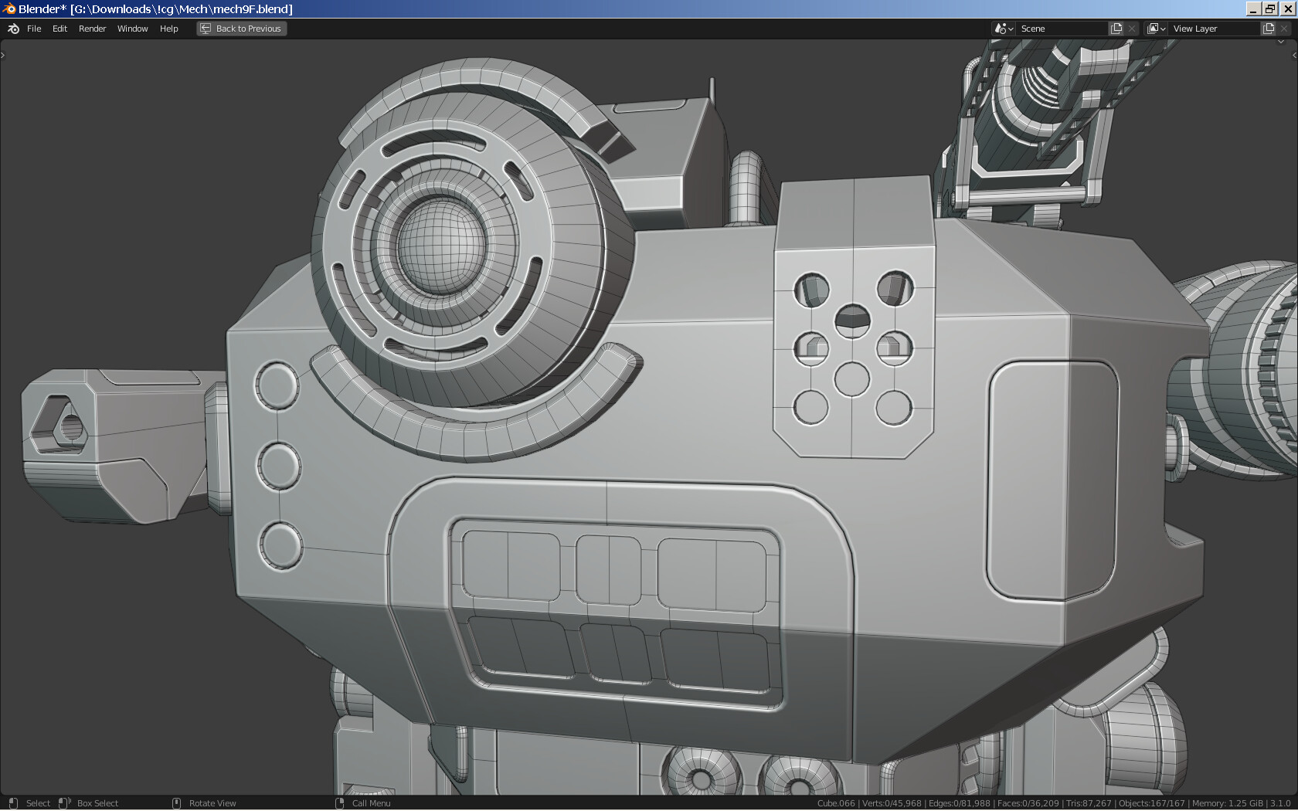Open the view layer browse dropdown
This screenshot has height=811, width=1298.
tap(1156, 29)
